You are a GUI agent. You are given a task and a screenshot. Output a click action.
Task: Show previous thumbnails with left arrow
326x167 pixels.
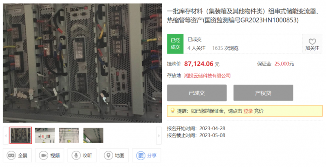tap(6, 135)
